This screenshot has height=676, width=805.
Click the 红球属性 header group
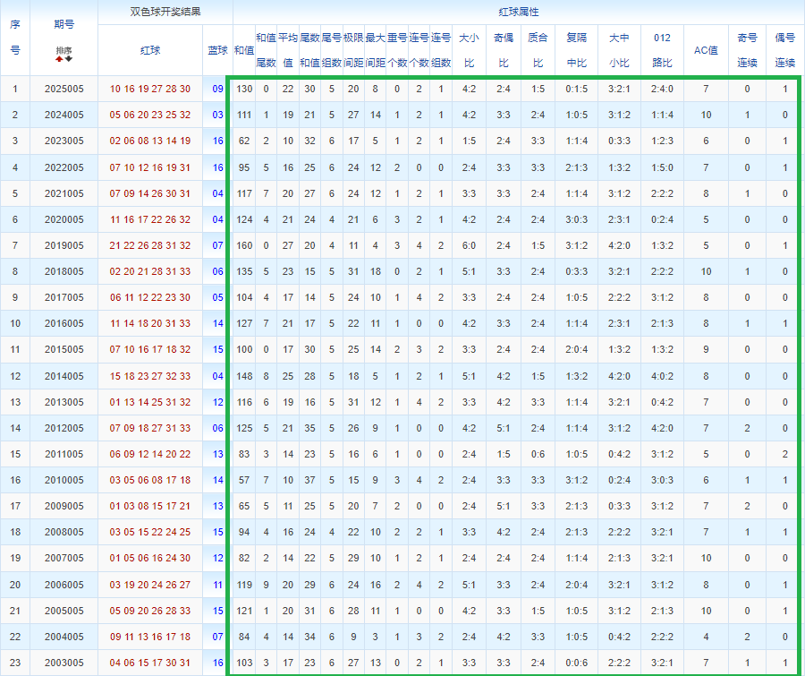[x=519, y=13]
